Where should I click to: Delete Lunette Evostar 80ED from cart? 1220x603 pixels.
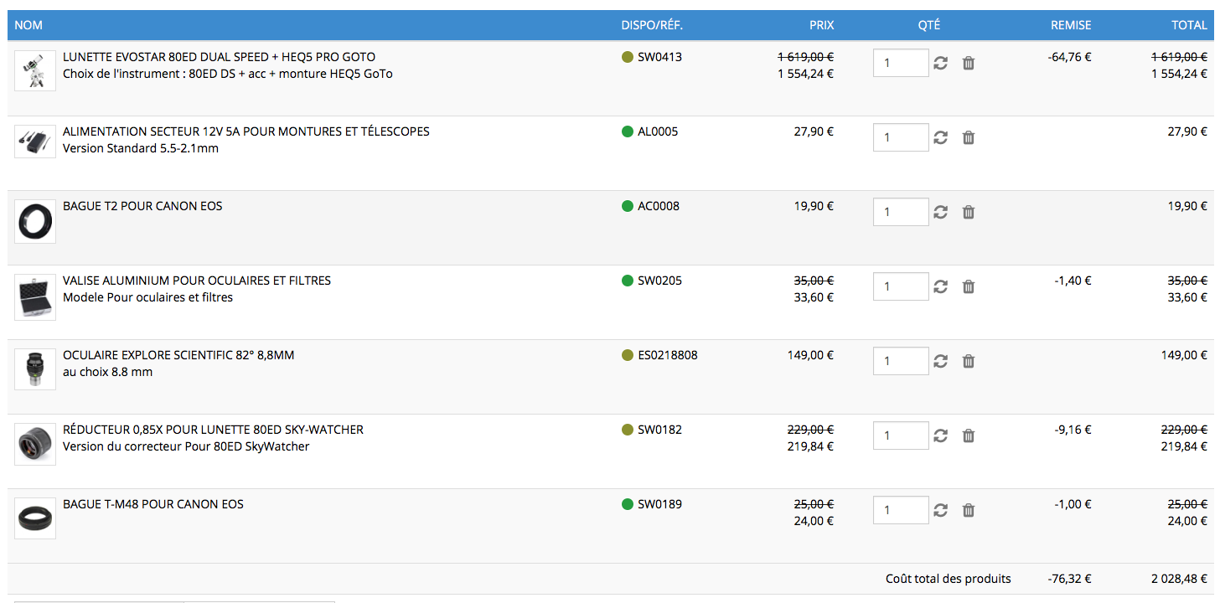[969, 63]
